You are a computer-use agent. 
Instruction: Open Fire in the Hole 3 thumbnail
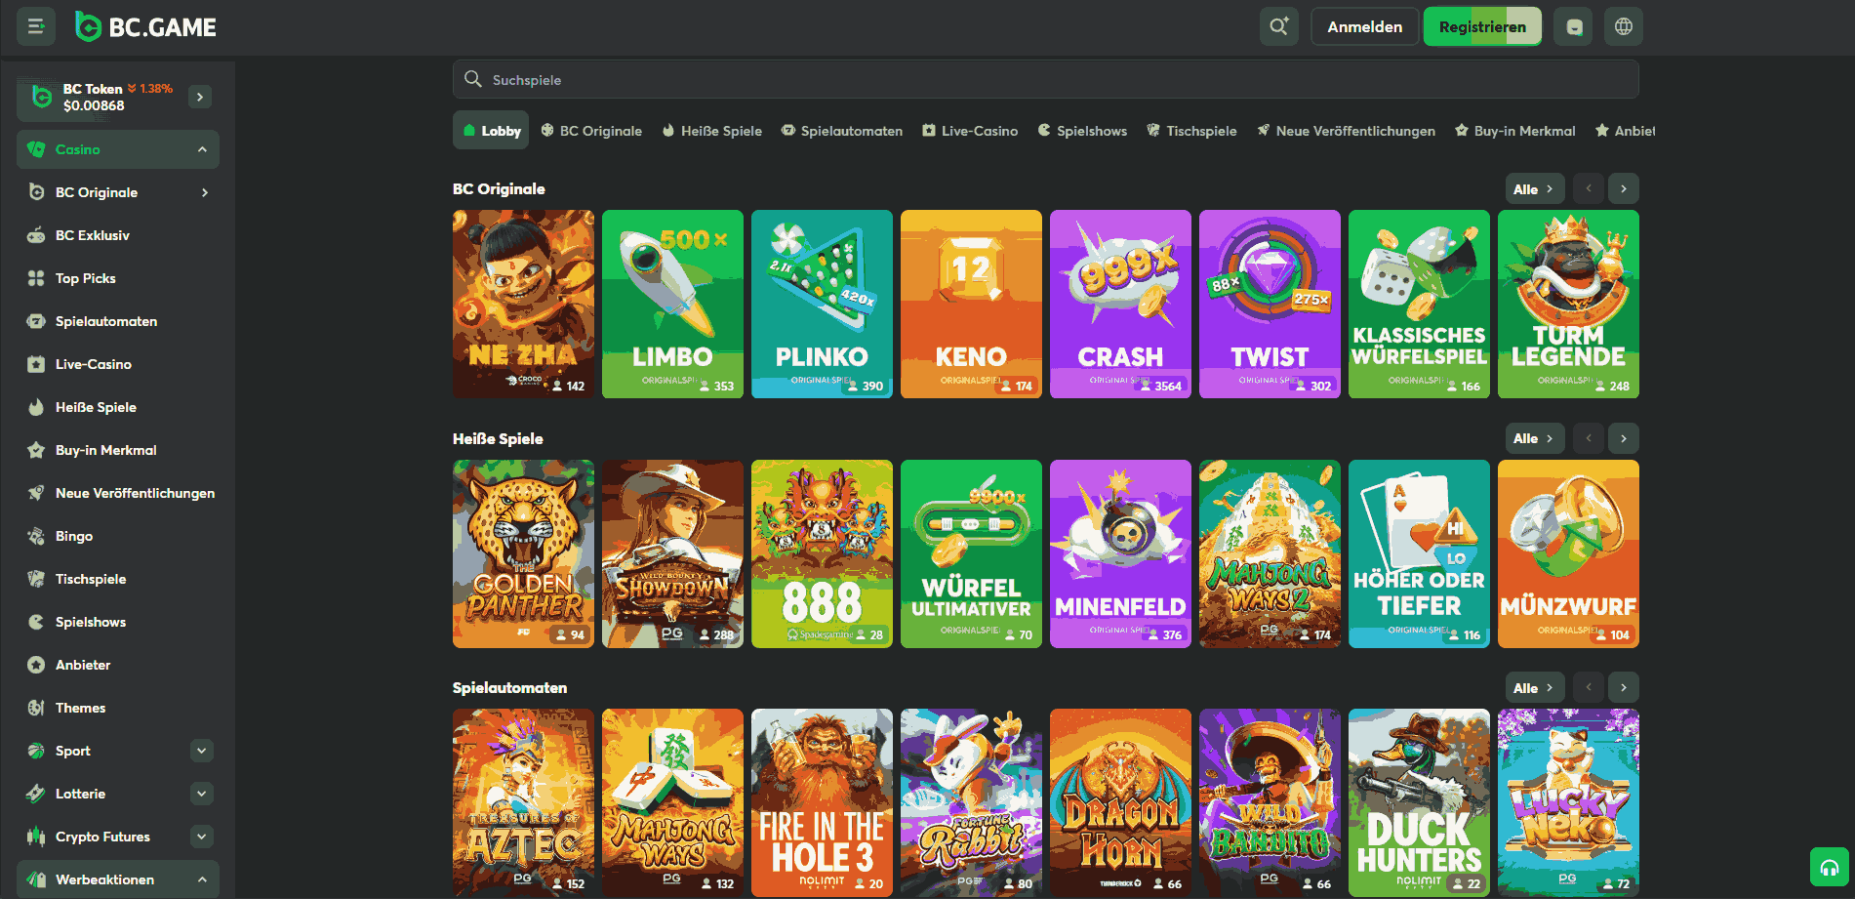coord(822,802)
